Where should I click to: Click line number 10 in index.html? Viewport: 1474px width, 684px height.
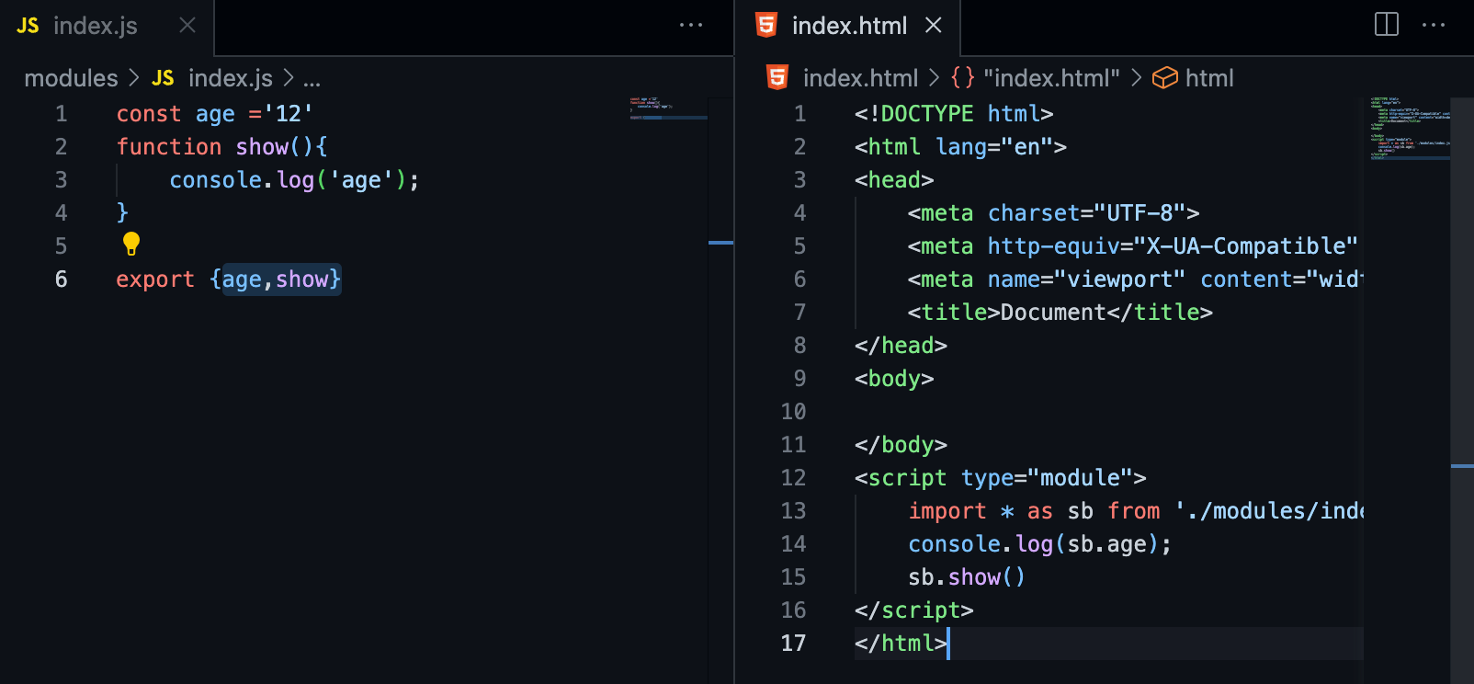coord(793,411)
